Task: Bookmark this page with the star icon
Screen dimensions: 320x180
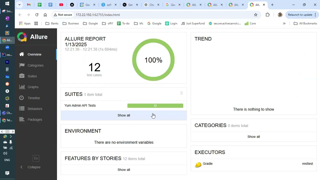Action: (x=256, y=15)
